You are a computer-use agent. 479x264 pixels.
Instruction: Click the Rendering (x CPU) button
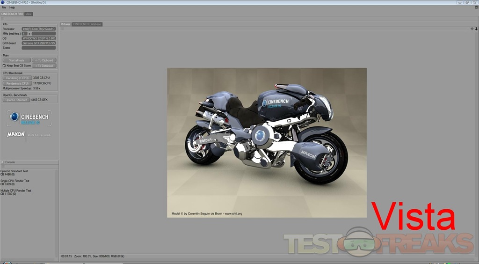tap(17, 83)
